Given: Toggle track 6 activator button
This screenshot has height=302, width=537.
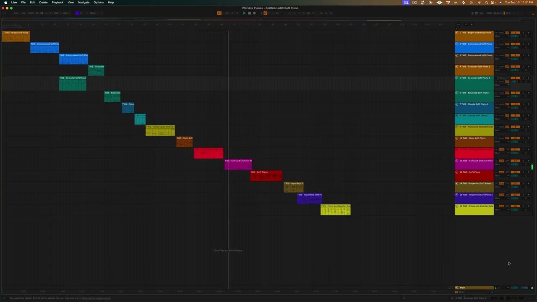Looking at the screenshot, I should [515, 93].
